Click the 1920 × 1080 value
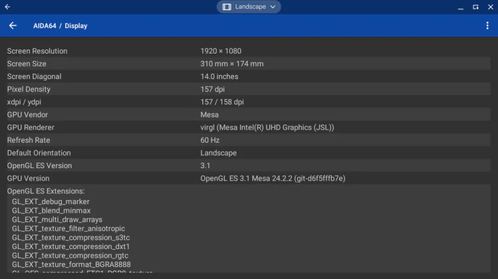Image resolution: width=498 pixels, height=279 pixels. click(221, 51)
